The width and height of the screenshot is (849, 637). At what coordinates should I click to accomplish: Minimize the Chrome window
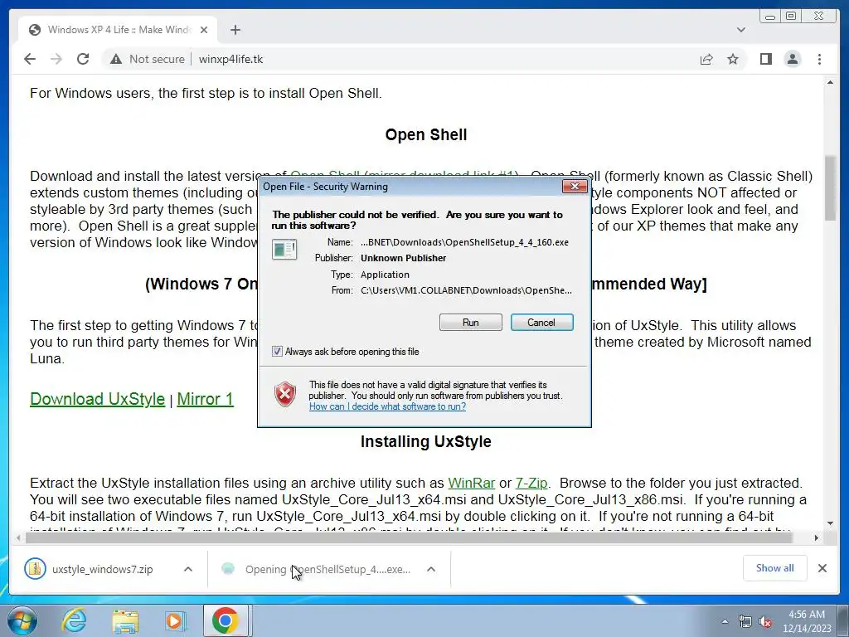tap(770, 17)
